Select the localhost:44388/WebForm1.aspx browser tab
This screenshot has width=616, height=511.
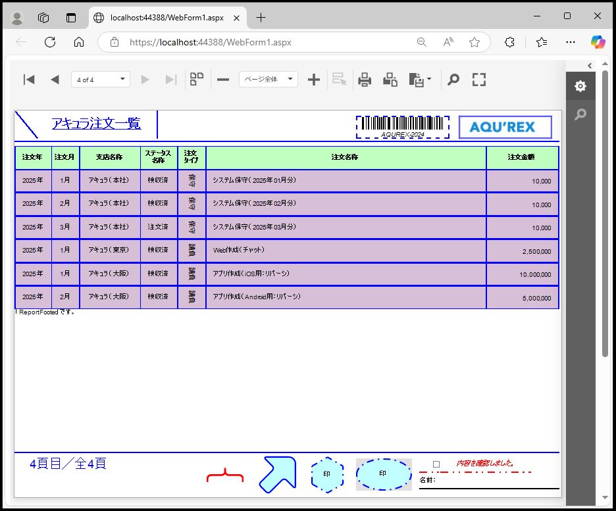click(168, 18)
